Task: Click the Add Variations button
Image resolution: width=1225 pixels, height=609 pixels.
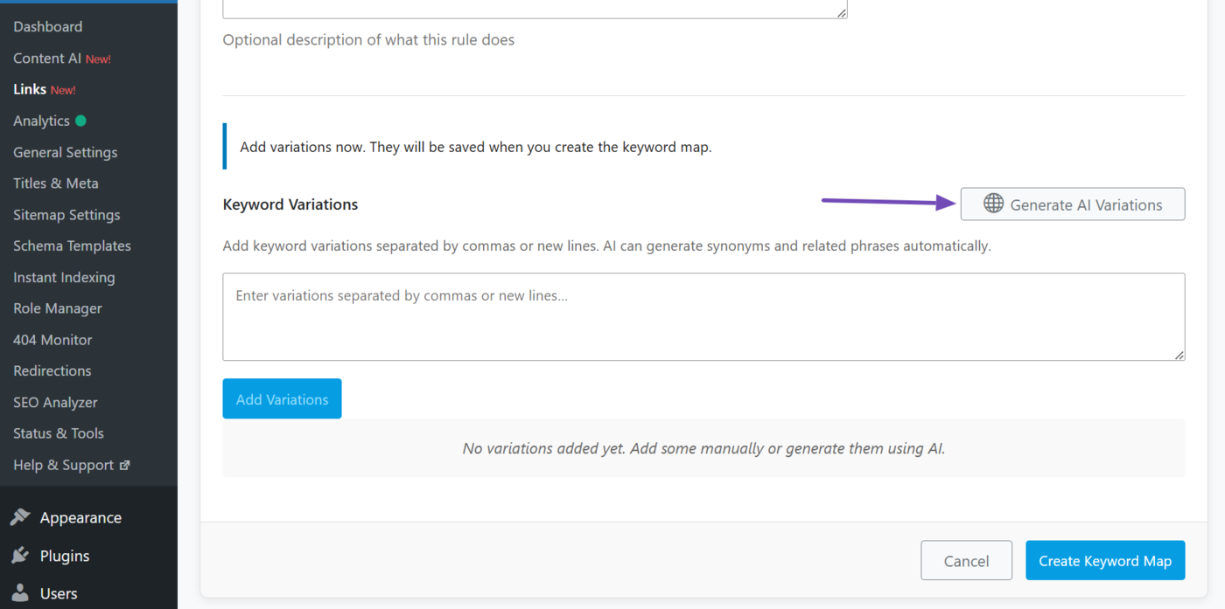Action: pos(282,398)
